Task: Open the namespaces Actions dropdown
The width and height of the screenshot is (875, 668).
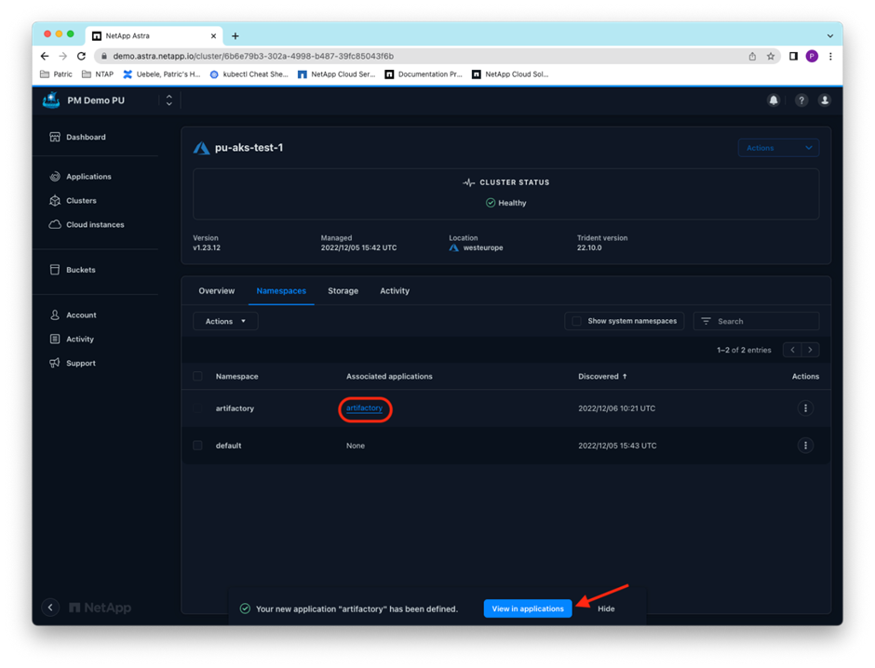Action: [225, 321]
